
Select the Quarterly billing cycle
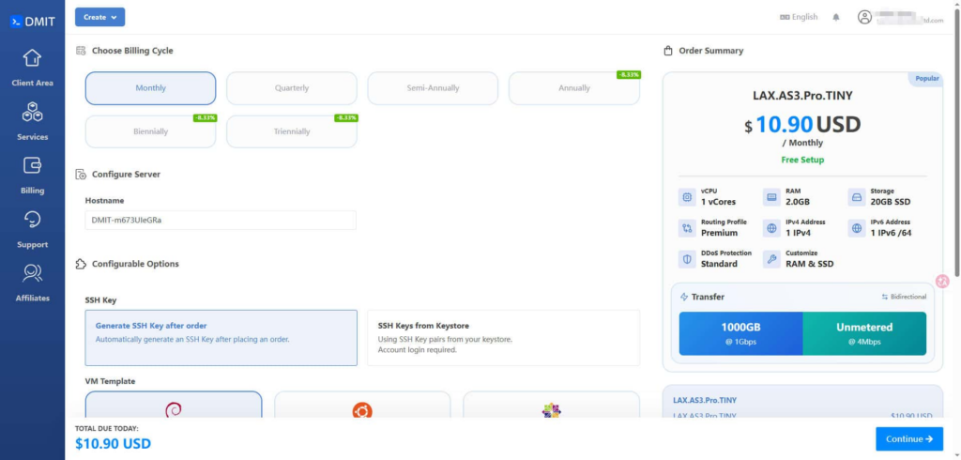point(292,88)
